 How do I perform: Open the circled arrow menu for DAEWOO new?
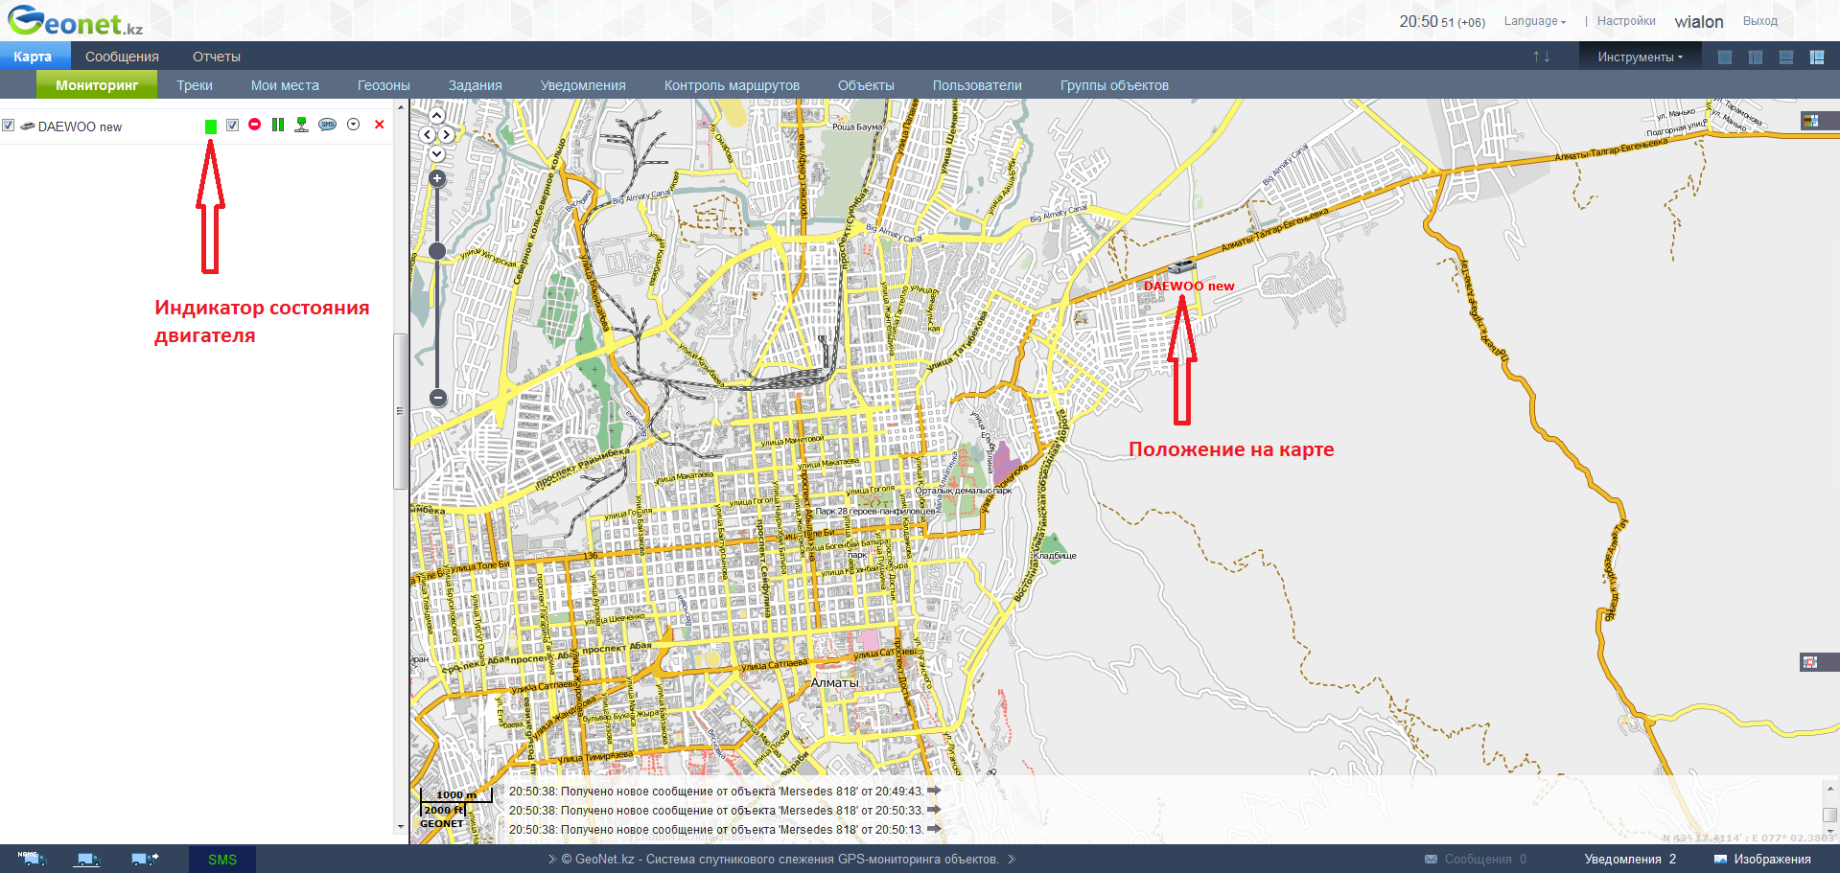pos(354,125)
